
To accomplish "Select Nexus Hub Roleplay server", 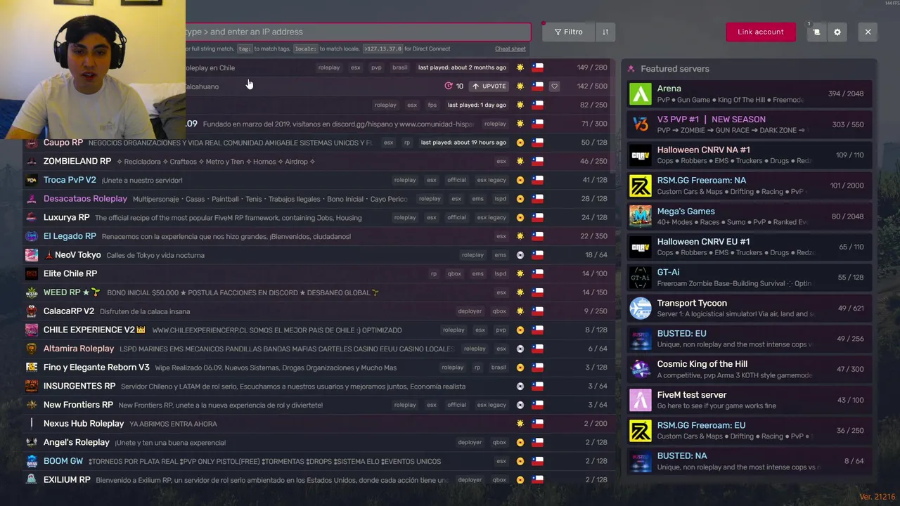I will (x=319, y=424).
